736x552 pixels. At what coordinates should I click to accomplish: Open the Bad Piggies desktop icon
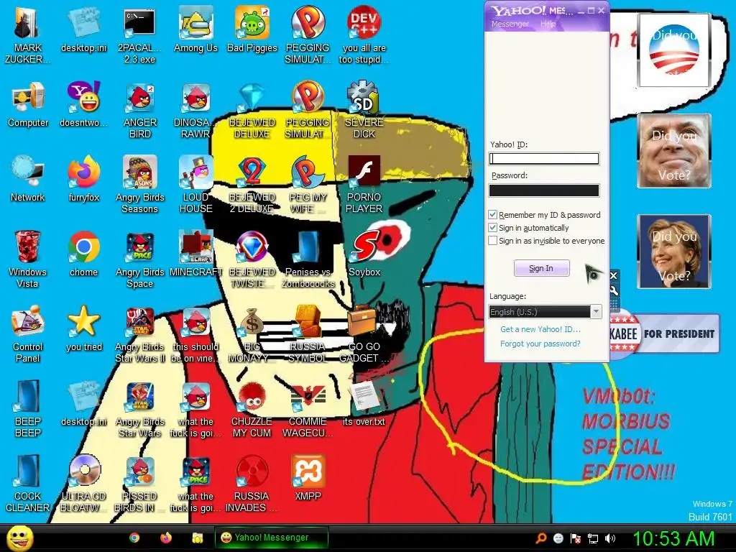[x=252, y=29]
